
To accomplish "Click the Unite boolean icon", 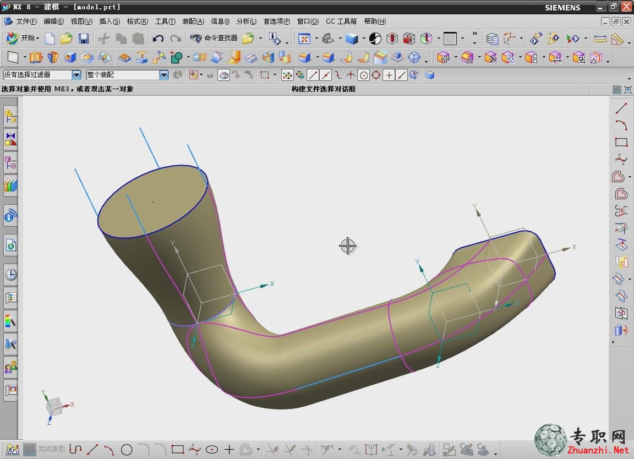I will 176,57.
